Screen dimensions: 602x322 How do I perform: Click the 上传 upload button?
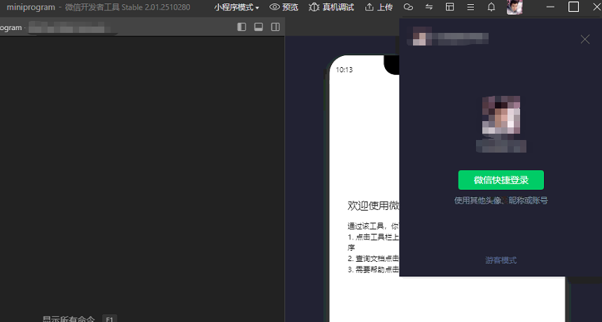pos(379,7)
